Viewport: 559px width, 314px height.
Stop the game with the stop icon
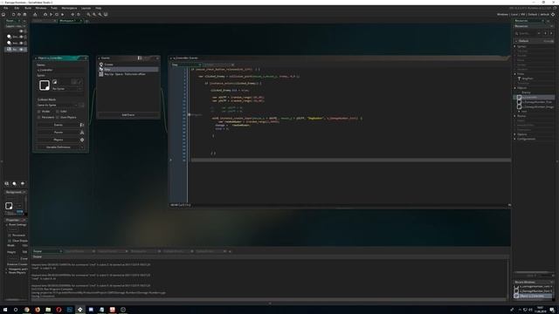pos(57,15)
